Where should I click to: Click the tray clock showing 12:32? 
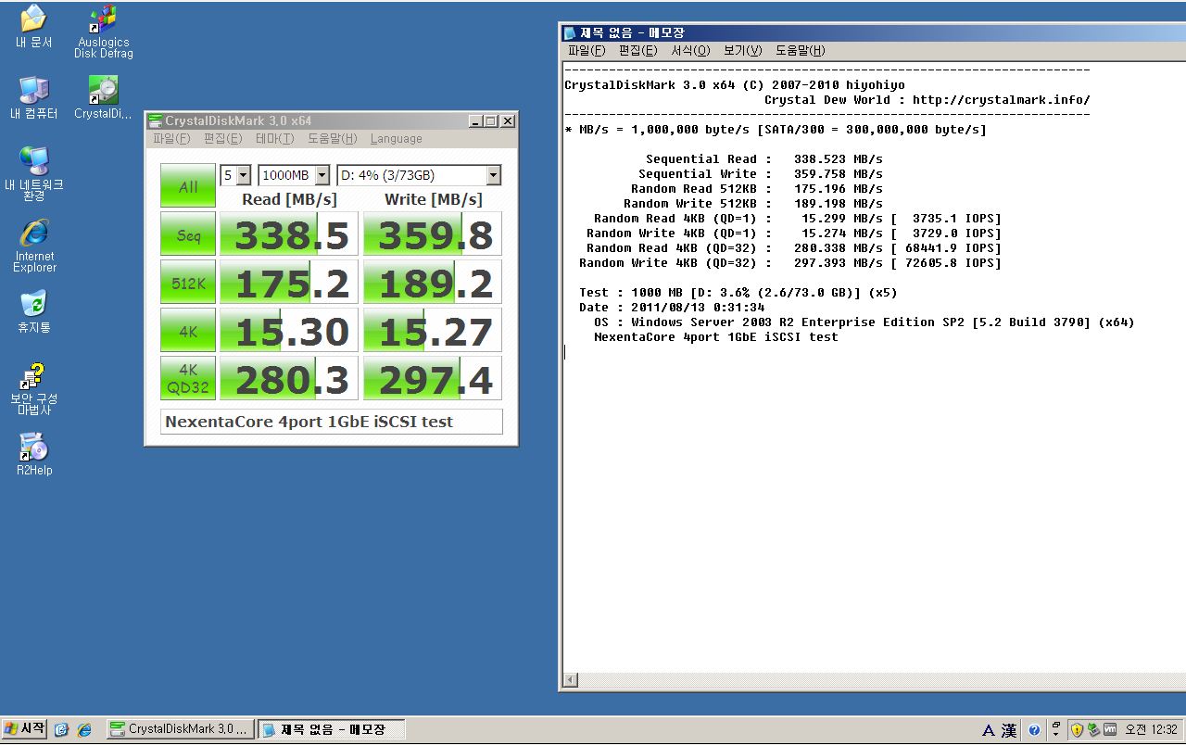click(x=1151, y=730)
